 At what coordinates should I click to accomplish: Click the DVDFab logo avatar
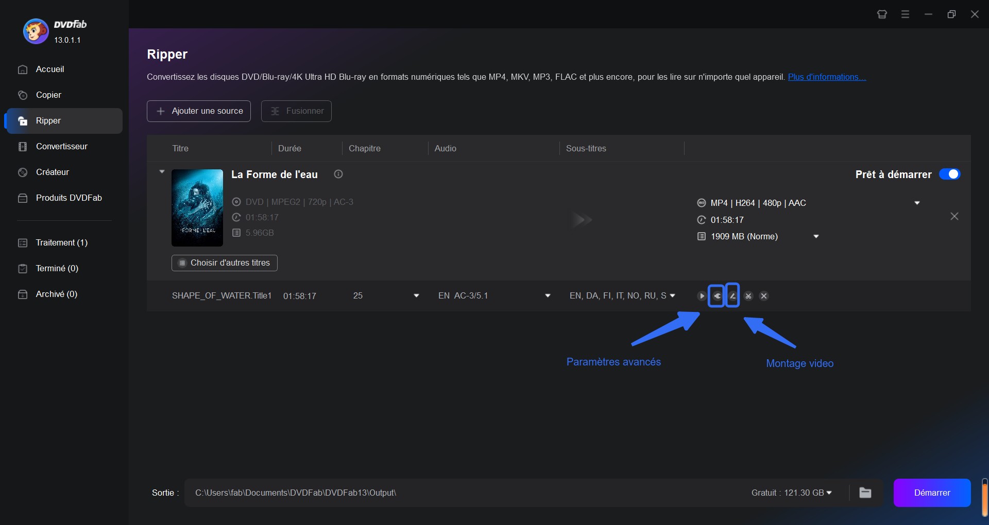click(x=36, y=31)
